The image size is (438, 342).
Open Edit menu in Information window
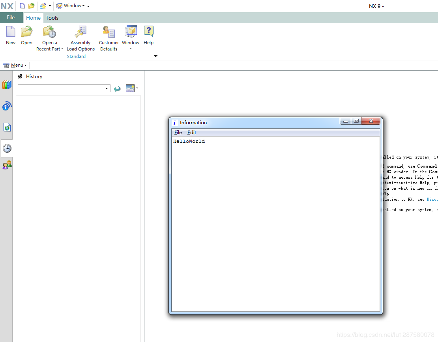192,132
